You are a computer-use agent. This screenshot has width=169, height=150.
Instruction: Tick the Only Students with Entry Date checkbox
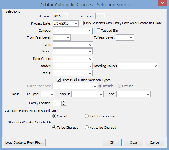(81, 23)
